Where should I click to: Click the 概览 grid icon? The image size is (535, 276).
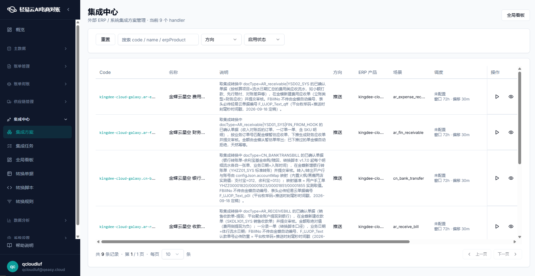9,30
